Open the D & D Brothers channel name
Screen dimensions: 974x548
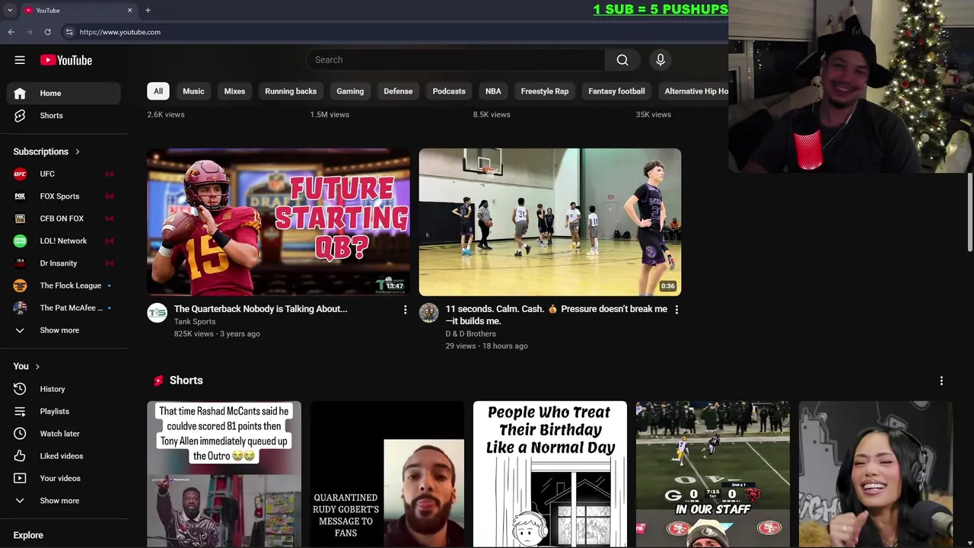click(x=470, y=334)
